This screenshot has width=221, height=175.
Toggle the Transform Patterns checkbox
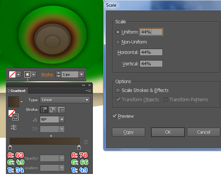click(x=165, y=100)
